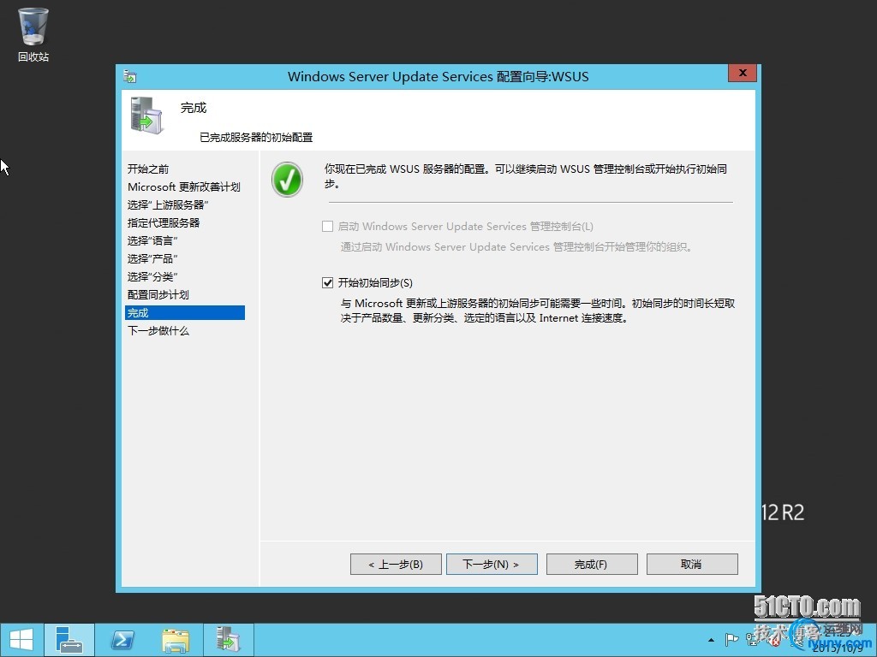The height and width of the screenshot is (657, 877).
Task: Select the 选择"分类" step
Action: pos(152,276)
